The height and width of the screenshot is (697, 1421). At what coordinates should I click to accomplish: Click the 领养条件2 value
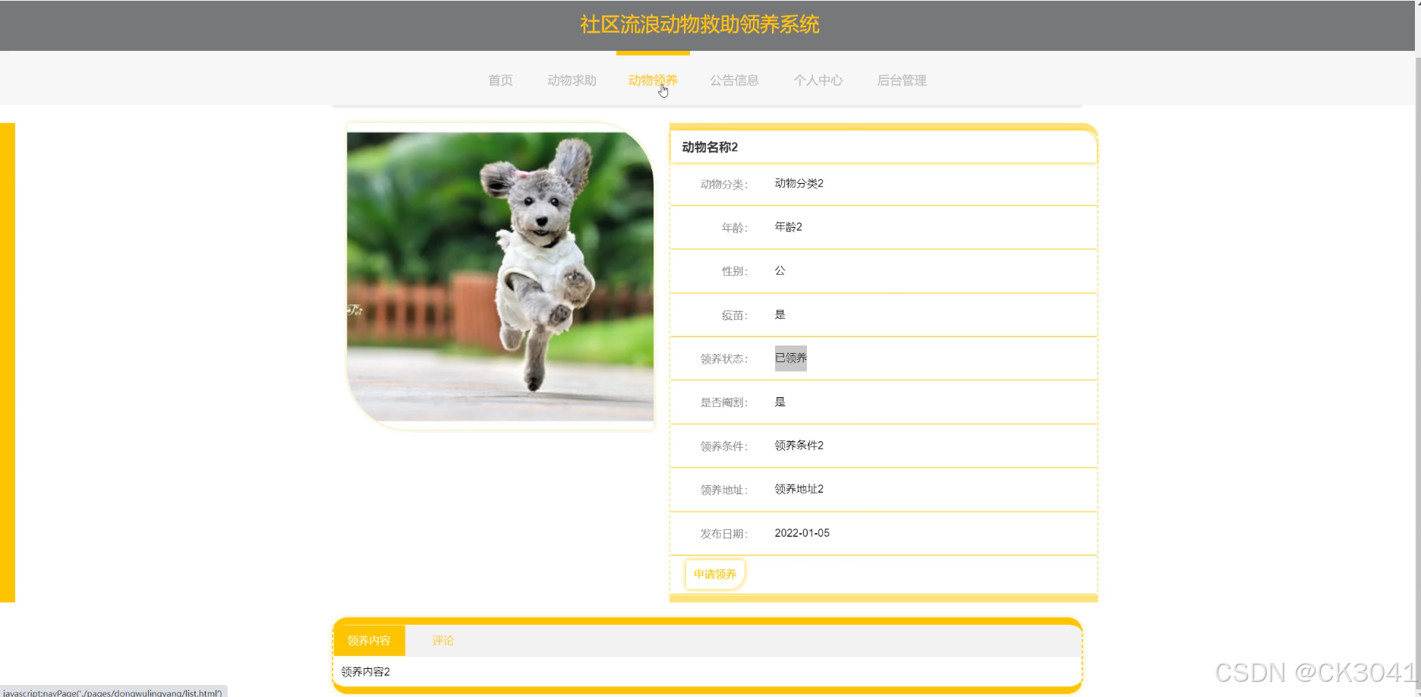pyautogui.click(x=799, y=446)
